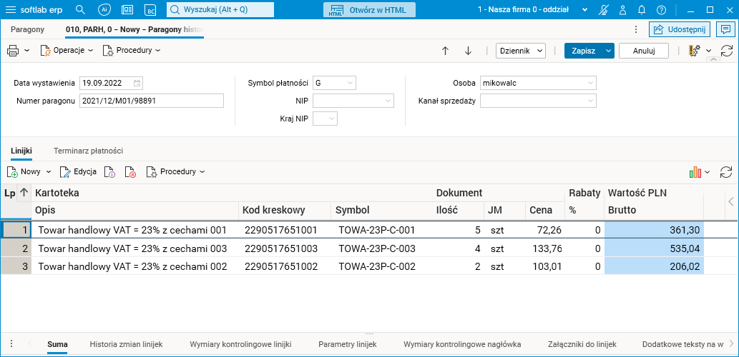This screenshot has width=739, height=357.
Task: Expand the company branch selector
Action: pyautogui.click(x=585, y=10)
